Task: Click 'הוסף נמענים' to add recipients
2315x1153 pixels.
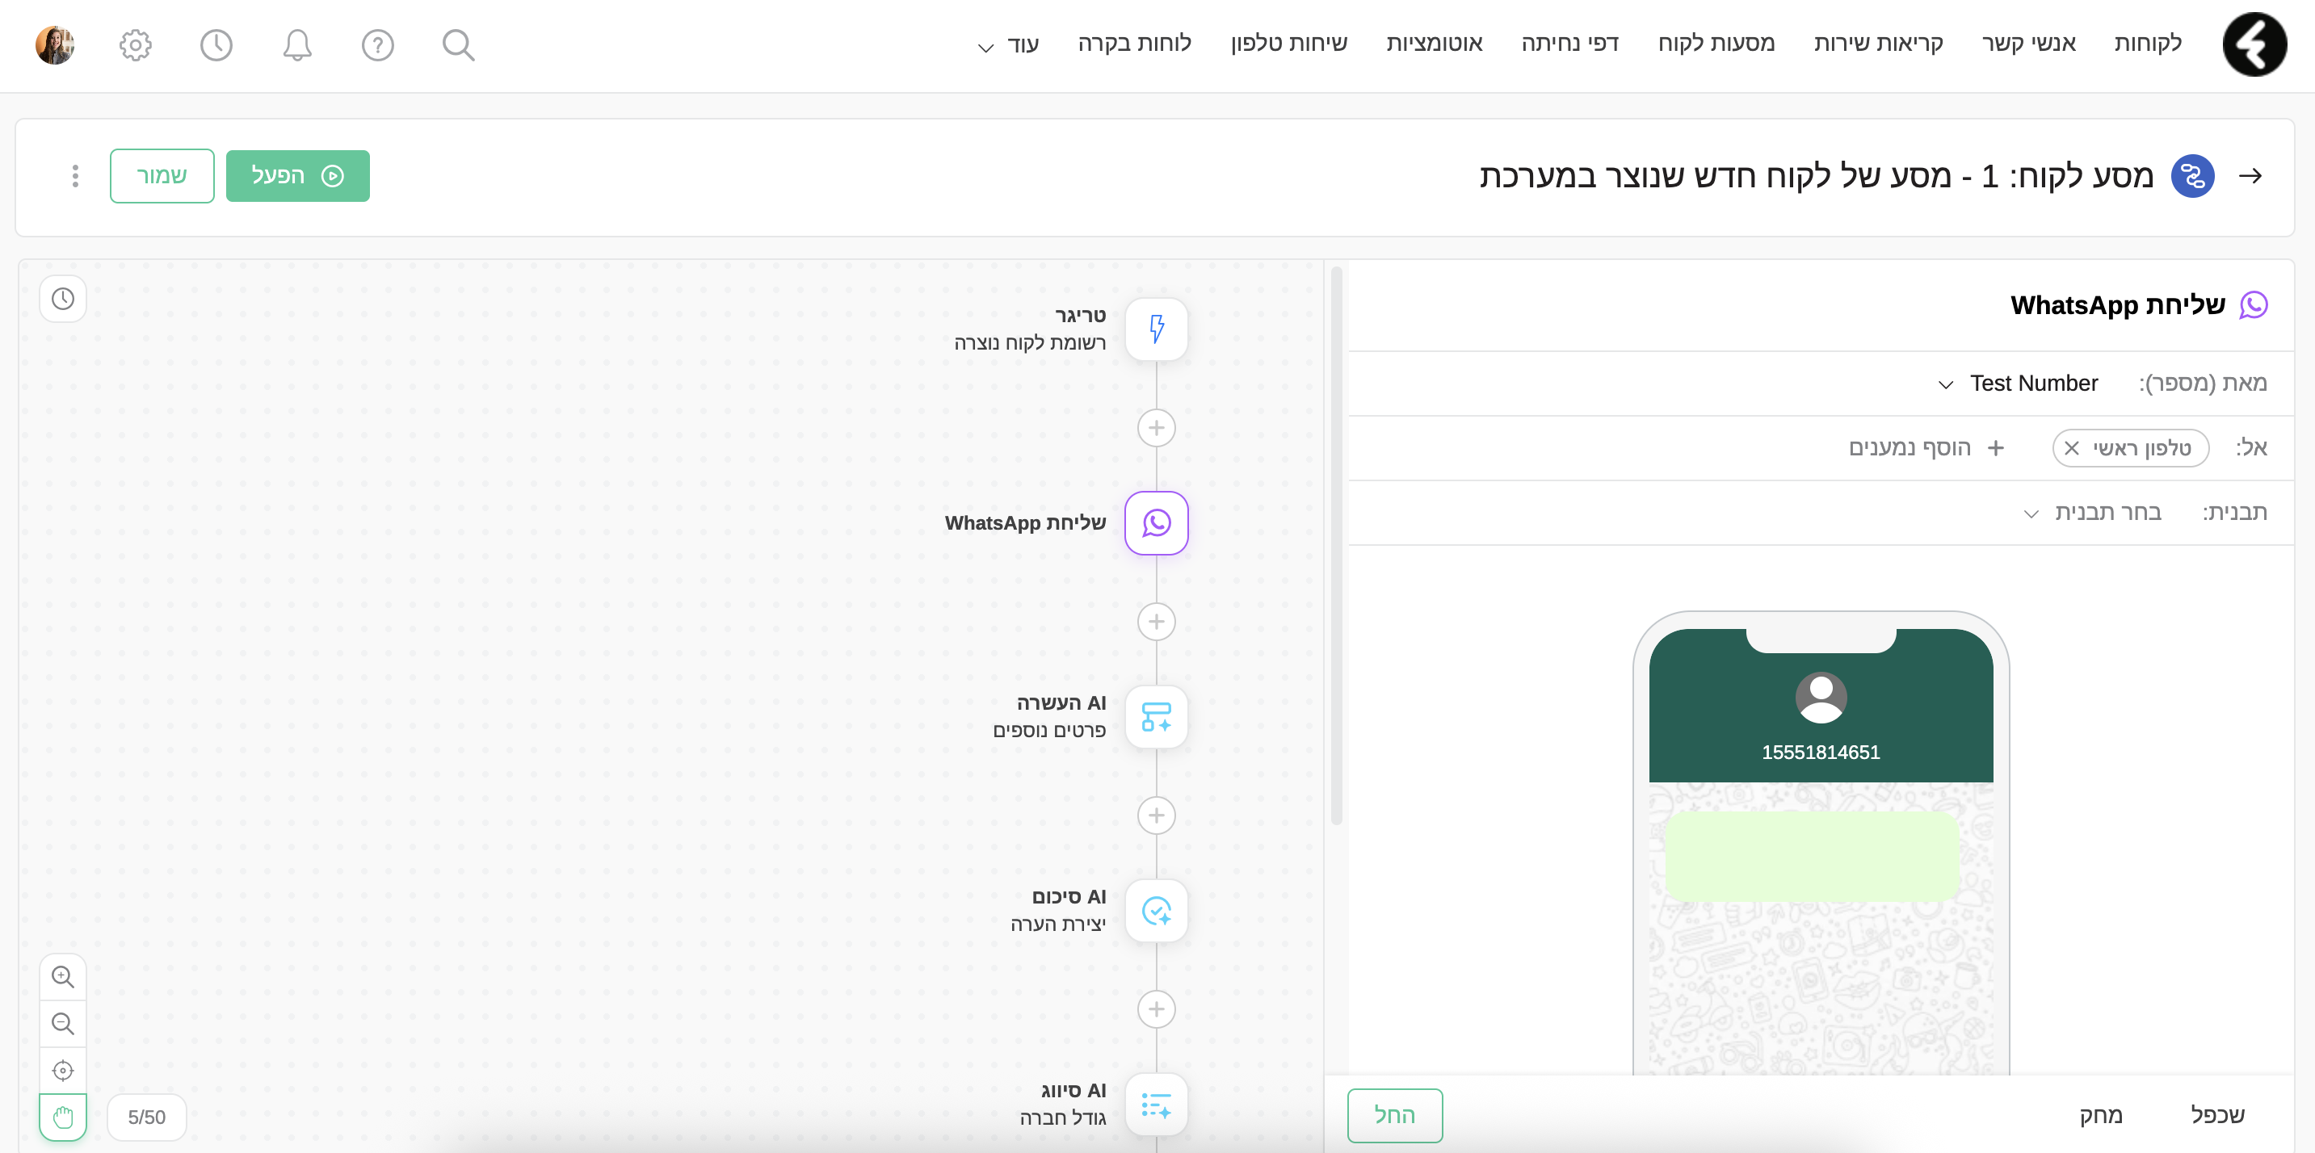Action: click(x=1926, y=448)
